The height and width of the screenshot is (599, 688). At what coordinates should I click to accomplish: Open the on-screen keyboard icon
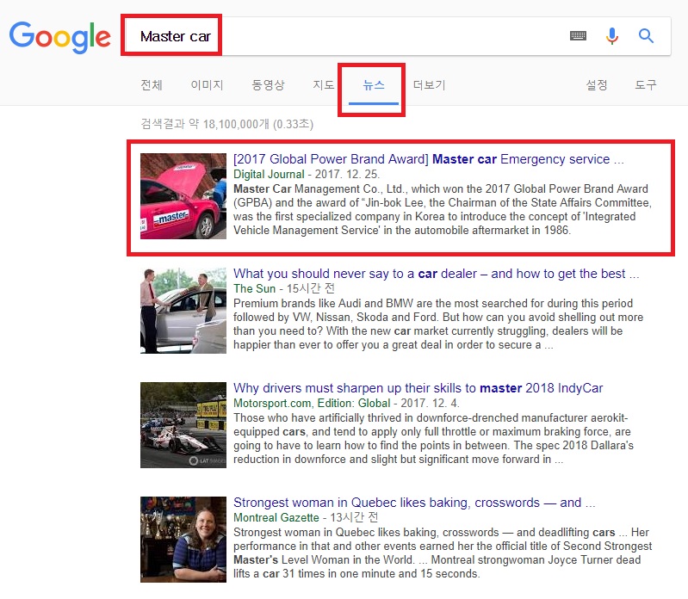click(578, 36)
